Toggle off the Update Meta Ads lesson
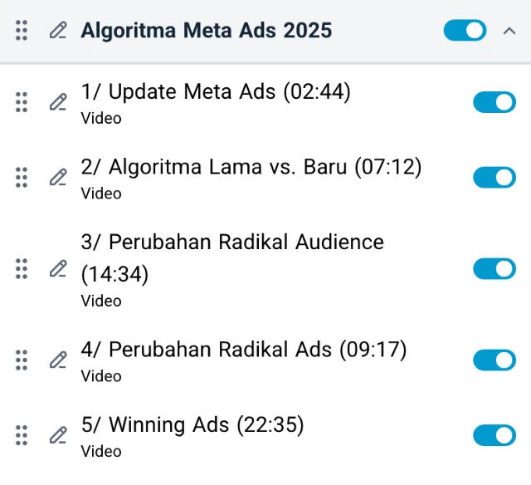531x485 pixels. (494, 102)
